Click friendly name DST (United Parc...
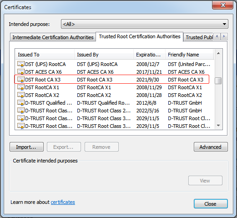The height and width of the screenshot is (218, 237). pyautogui.click(x=189, y=64)
